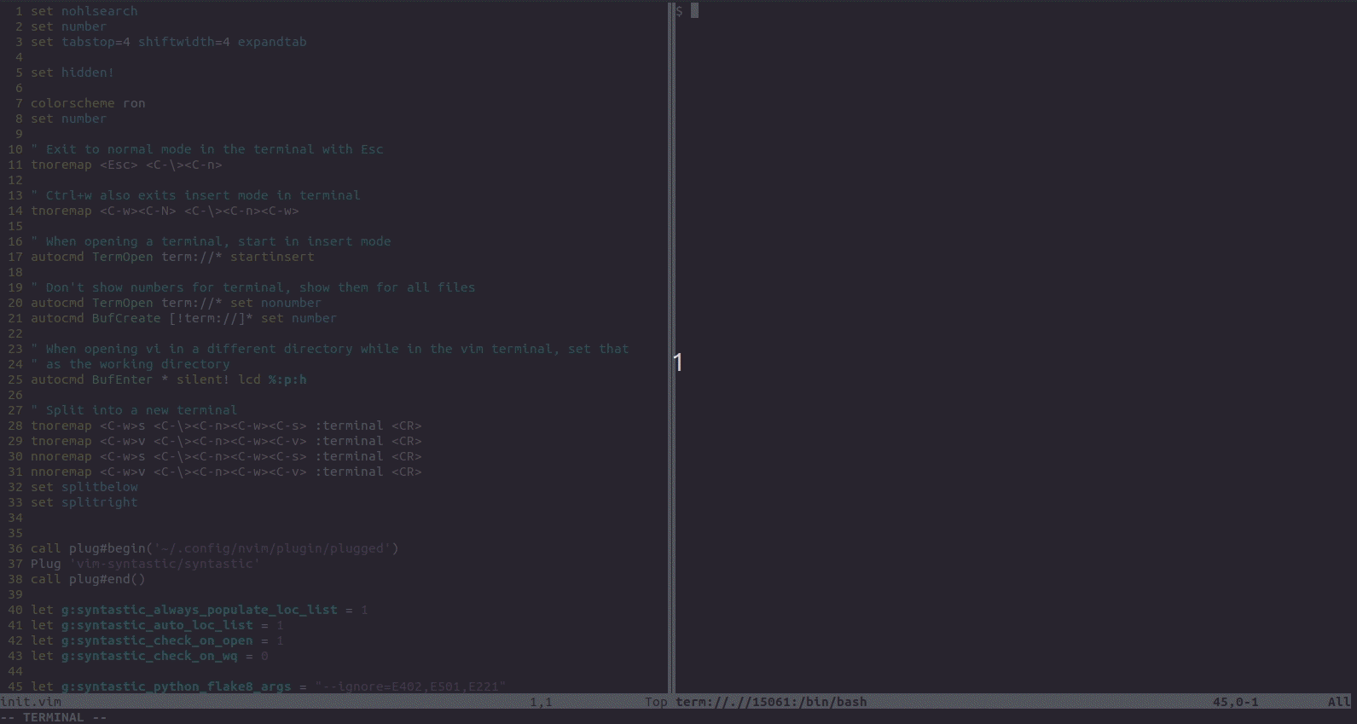Click cursor position '1,1' in status line
The width and height of the screenshot is (1357, 724).
541,702
